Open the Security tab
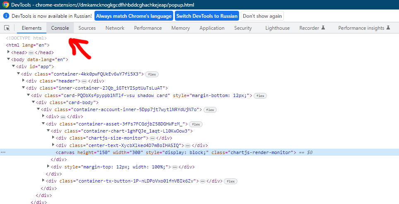Image resolution: width=399 pixels, height=204 pixels. pyautogui.click(x=243, y=28)
